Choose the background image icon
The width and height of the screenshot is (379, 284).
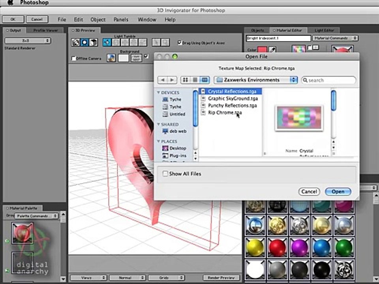[111, 58]
